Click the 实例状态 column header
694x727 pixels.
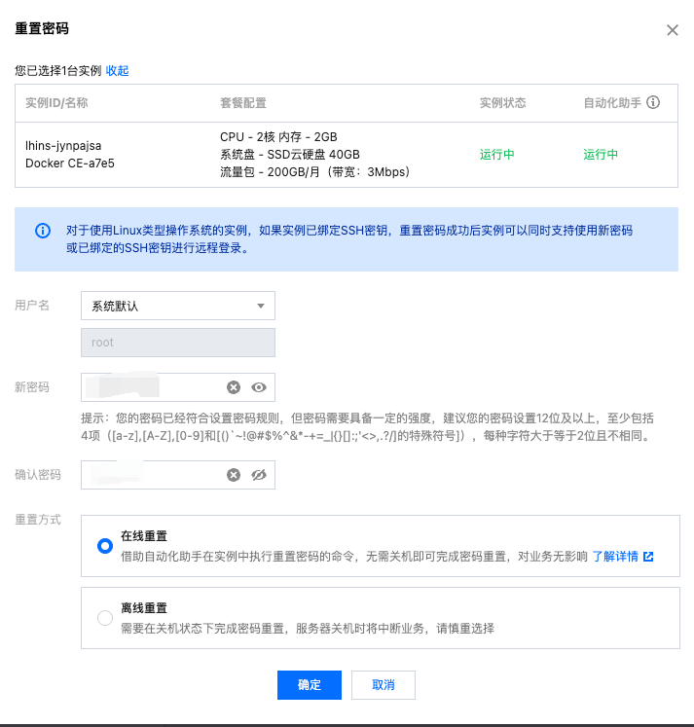502,102
